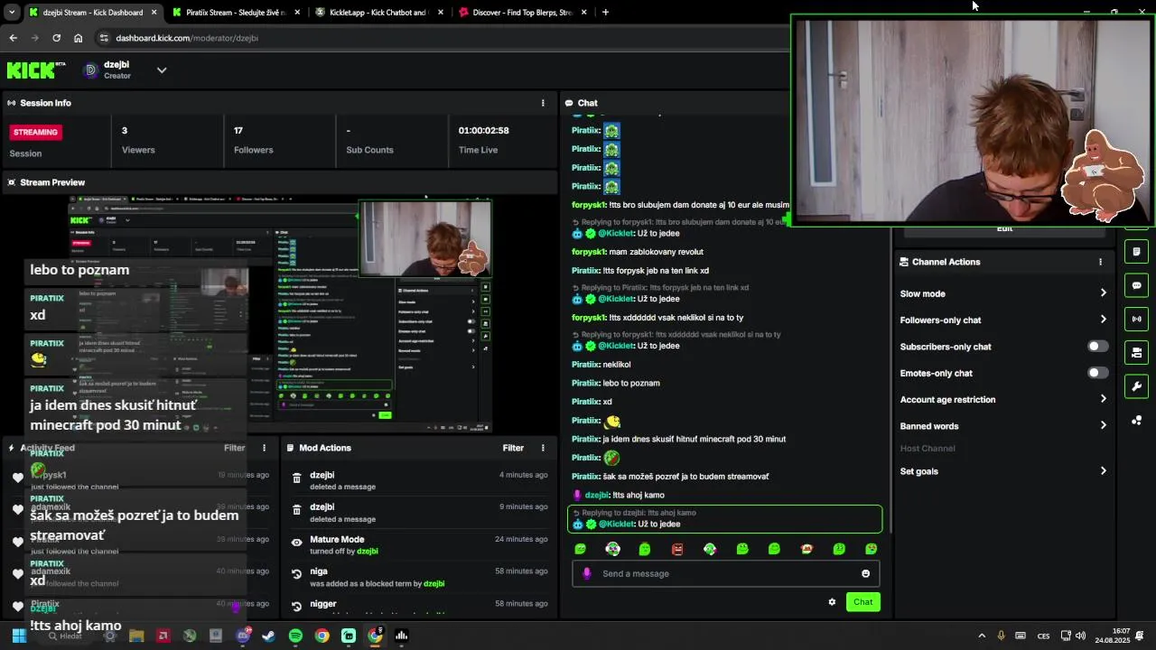The width and height of the screenshot is (1156, 650).
Task: Open the Activity Feed three-dot menu
Action: click(265, 448)
